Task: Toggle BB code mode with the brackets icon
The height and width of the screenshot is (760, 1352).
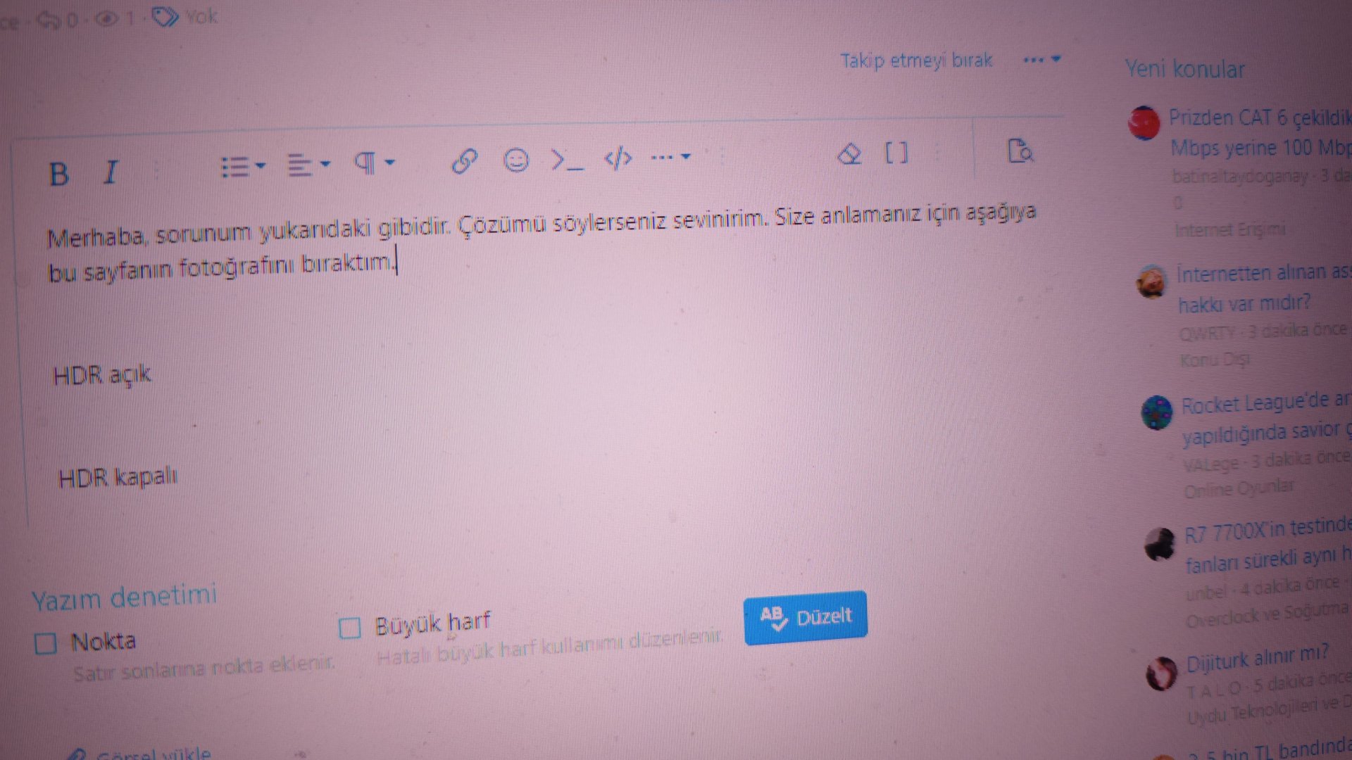Action: click(x=896, y=153)
